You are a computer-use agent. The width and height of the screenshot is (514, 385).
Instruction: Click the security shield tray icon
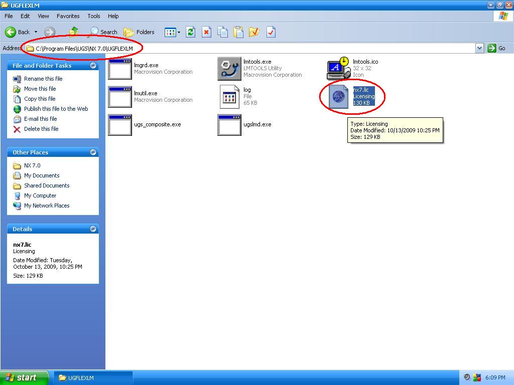click(477, 378)
